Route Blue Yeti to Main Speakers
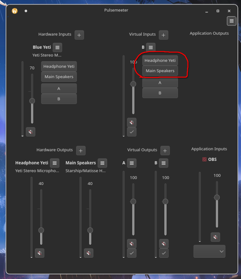 coord(59,77)
